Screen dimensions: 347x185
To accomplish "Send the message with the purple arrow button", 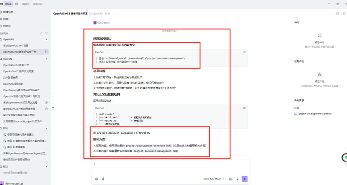I will click(244, 179).
